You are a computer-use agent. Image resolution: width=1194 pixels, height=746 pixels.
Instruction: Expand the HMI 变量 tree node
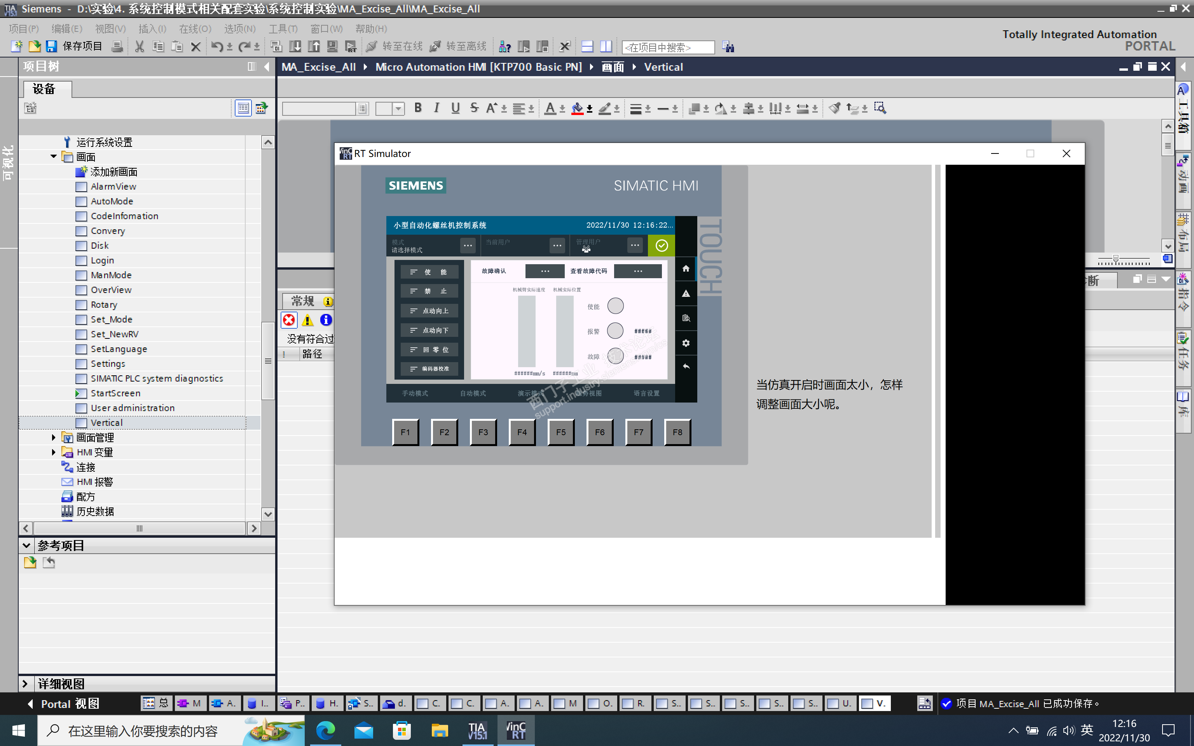pos(53,452)
